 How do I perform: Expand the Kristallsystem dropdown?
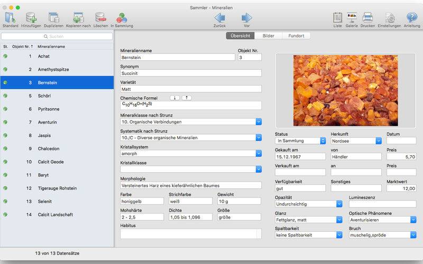pyautogui.click(x=259, y=154)
